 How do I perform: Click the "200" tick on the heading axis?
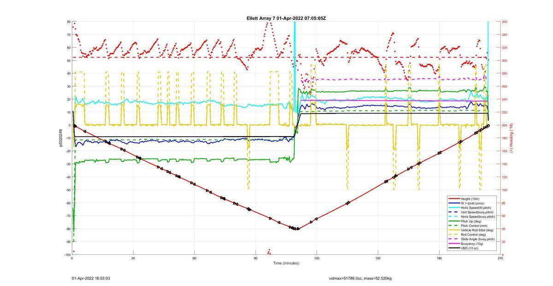[x=505, y=125]
